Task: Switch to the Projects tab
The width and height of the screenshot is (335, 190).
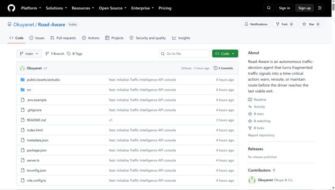Action: point(114,38)
